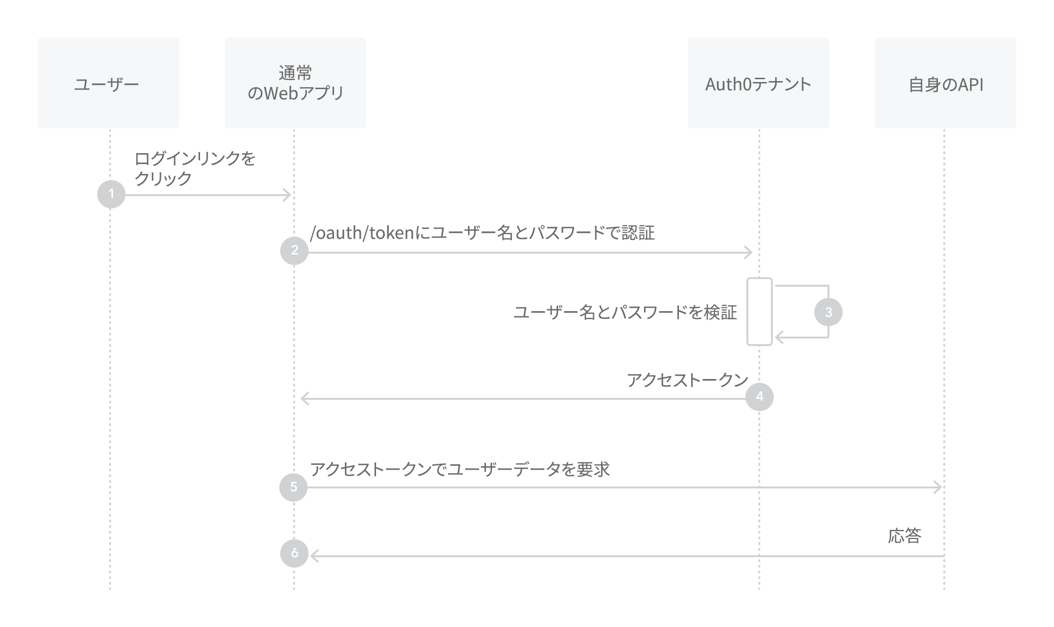Click the ログインリンクをクリック label
The image size is (1054, 627).
tap(195, 168)
